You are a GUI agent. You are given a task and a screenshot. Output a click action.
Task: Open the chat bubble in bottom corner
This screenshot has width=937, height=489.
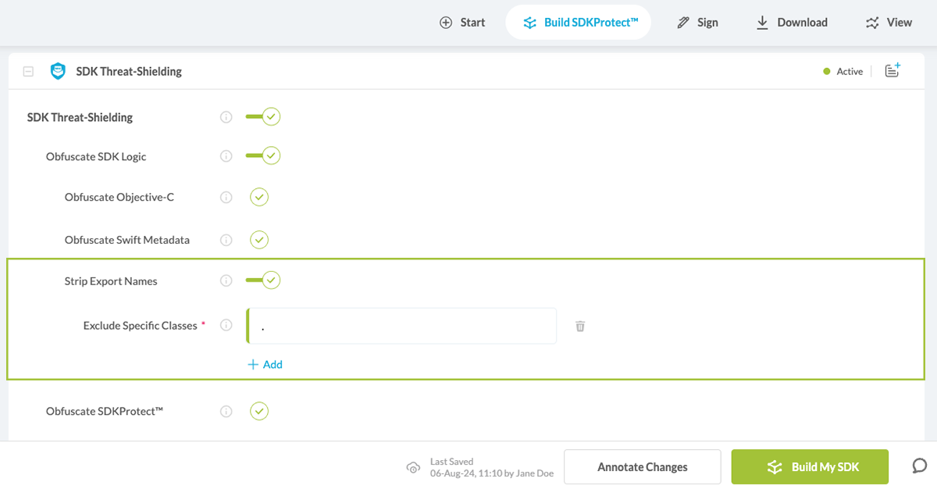pos(918,466)
